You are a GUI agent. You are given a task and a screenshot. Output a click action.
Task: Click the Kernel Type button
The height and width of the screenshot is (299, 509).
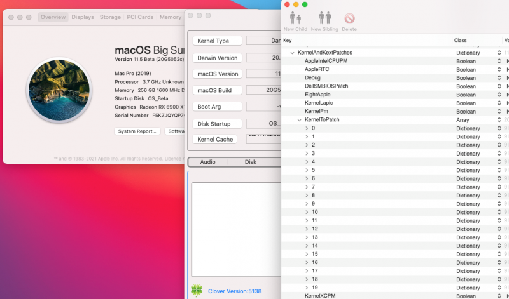point(217,41)
